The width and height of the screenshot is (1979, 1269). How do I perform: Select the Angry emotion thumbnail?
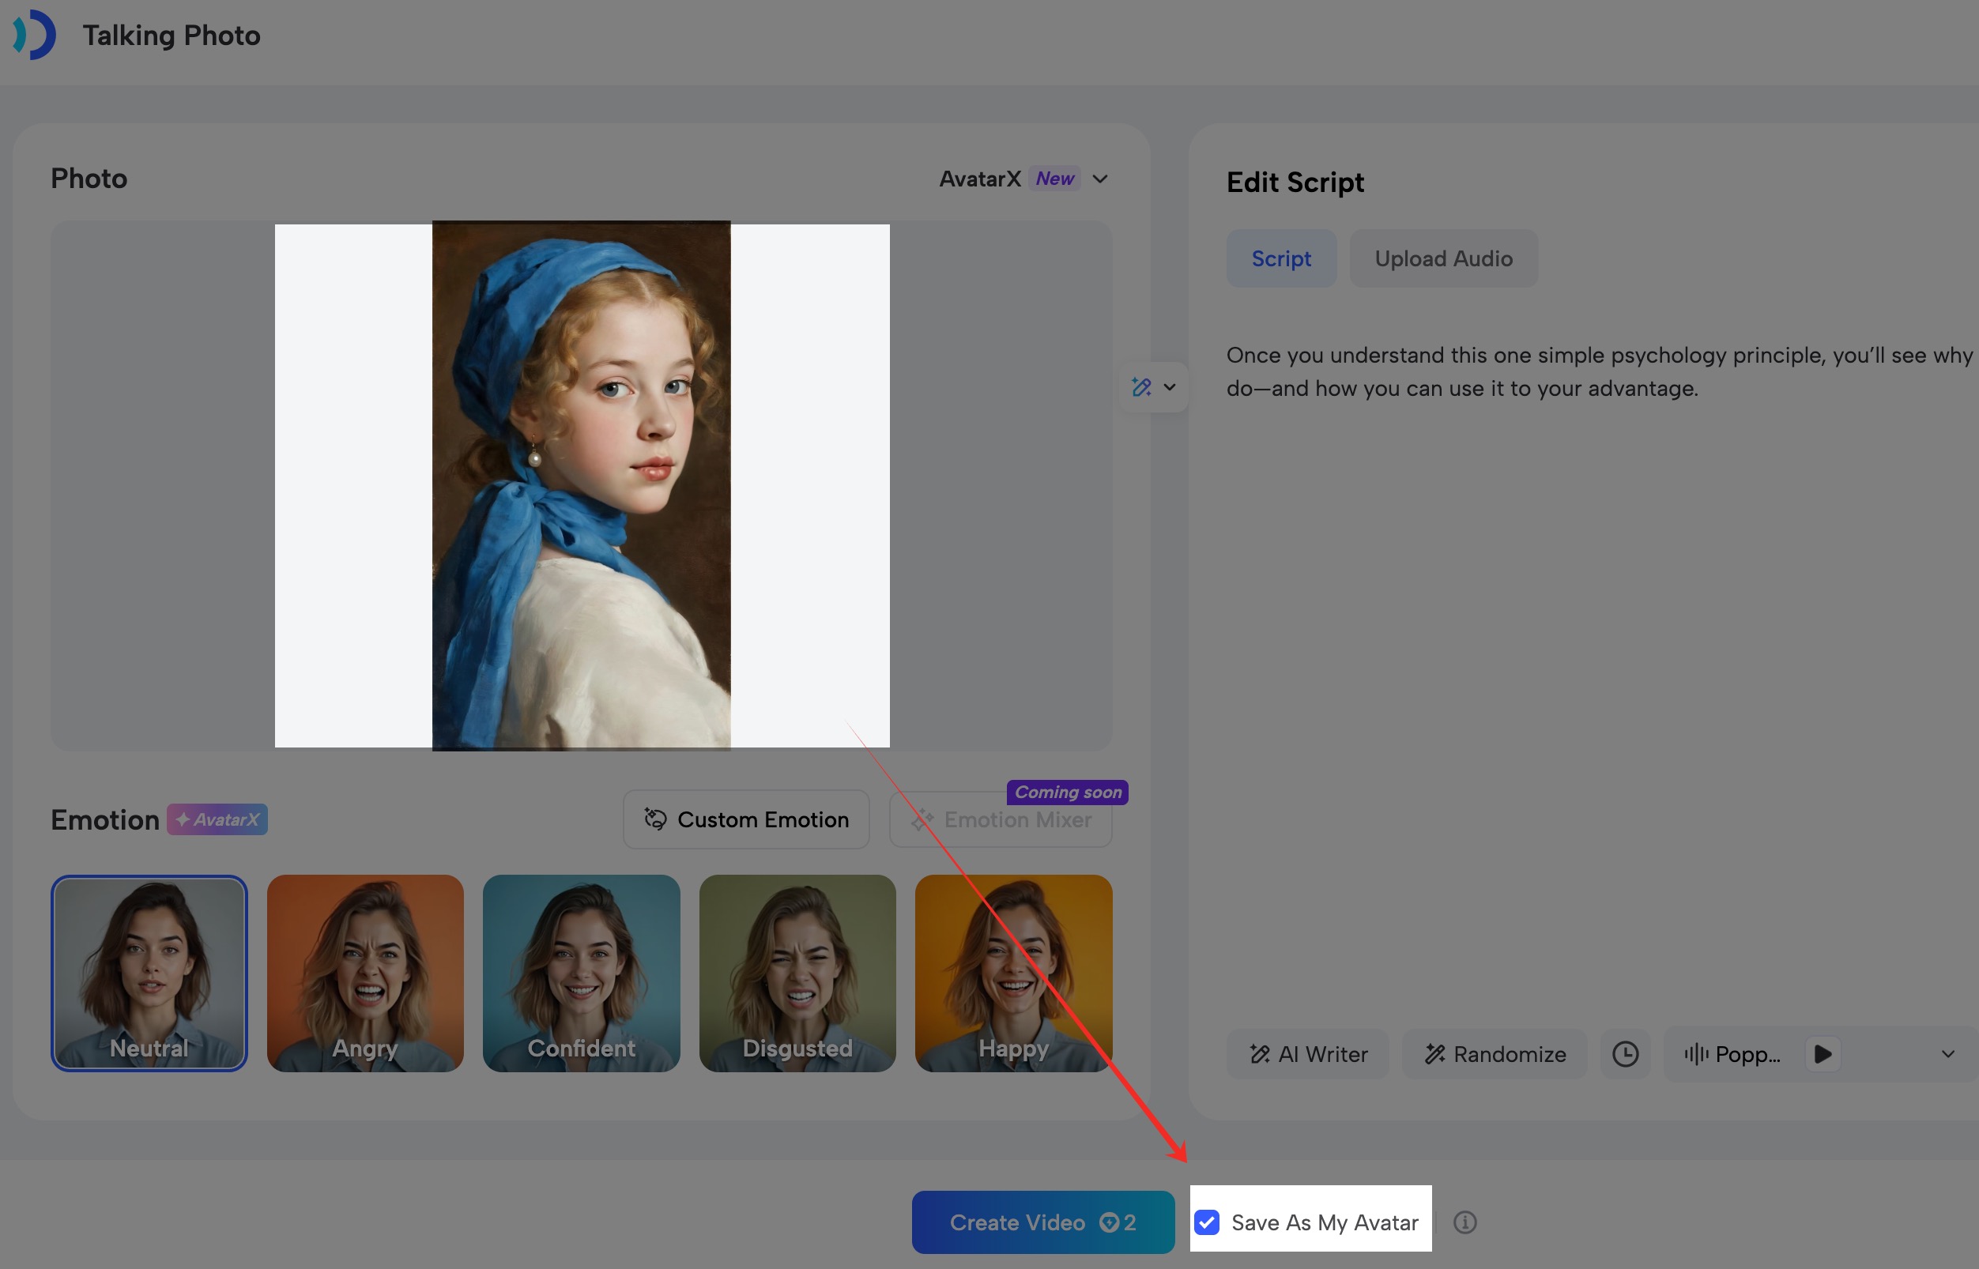click(365, 973)
